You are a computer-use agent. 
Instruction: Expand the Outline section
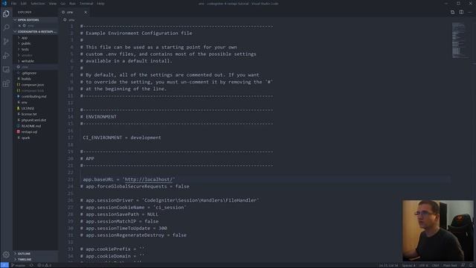coord(36,253)
